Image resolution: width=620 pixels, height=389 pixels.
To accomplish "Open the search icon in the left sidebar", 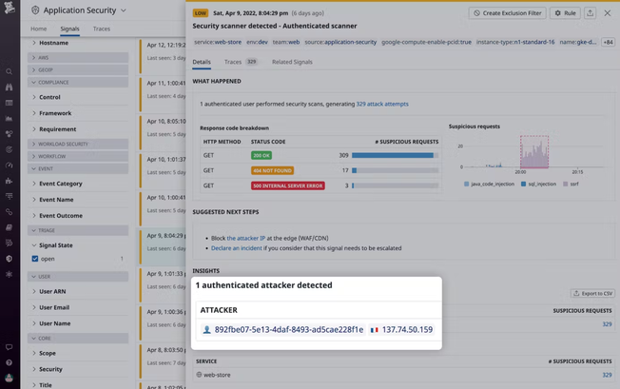I will point(9,71).
